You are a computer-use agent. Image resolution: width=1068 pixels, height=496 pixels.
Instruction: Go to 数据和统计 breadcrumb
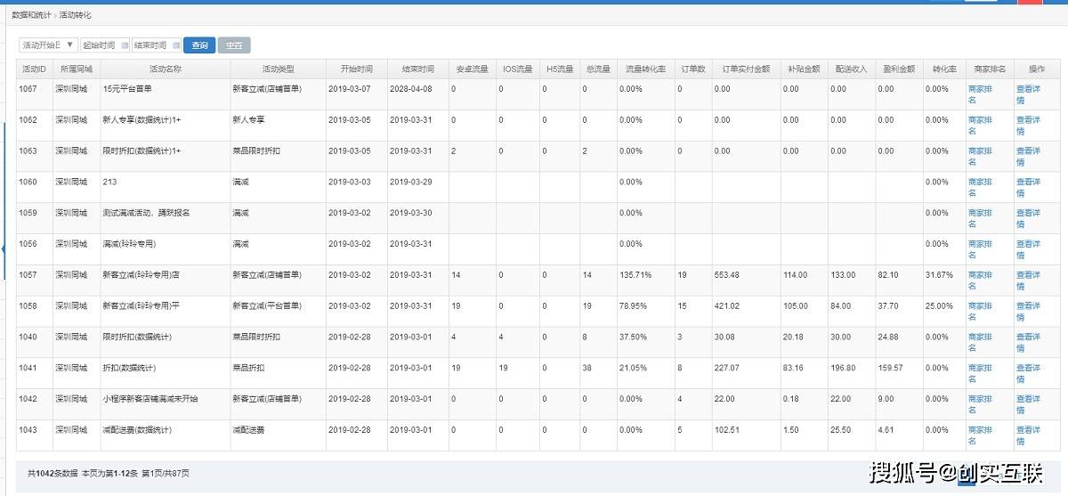(31, 15)
